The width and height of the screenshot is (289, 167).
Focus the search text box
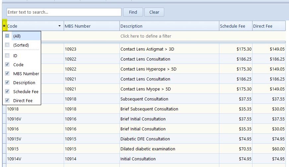pyautogui.click(x=64, y=12)
